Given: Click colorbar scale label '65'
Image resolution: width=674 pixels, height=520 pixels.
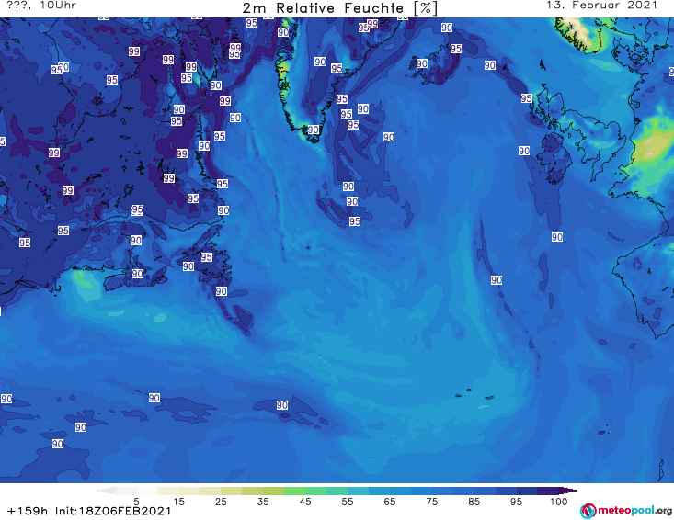Looking at the screenshot, I should coord(390,502).
